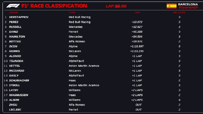Click Ferrari team name for SAINZ

point(73,32)
